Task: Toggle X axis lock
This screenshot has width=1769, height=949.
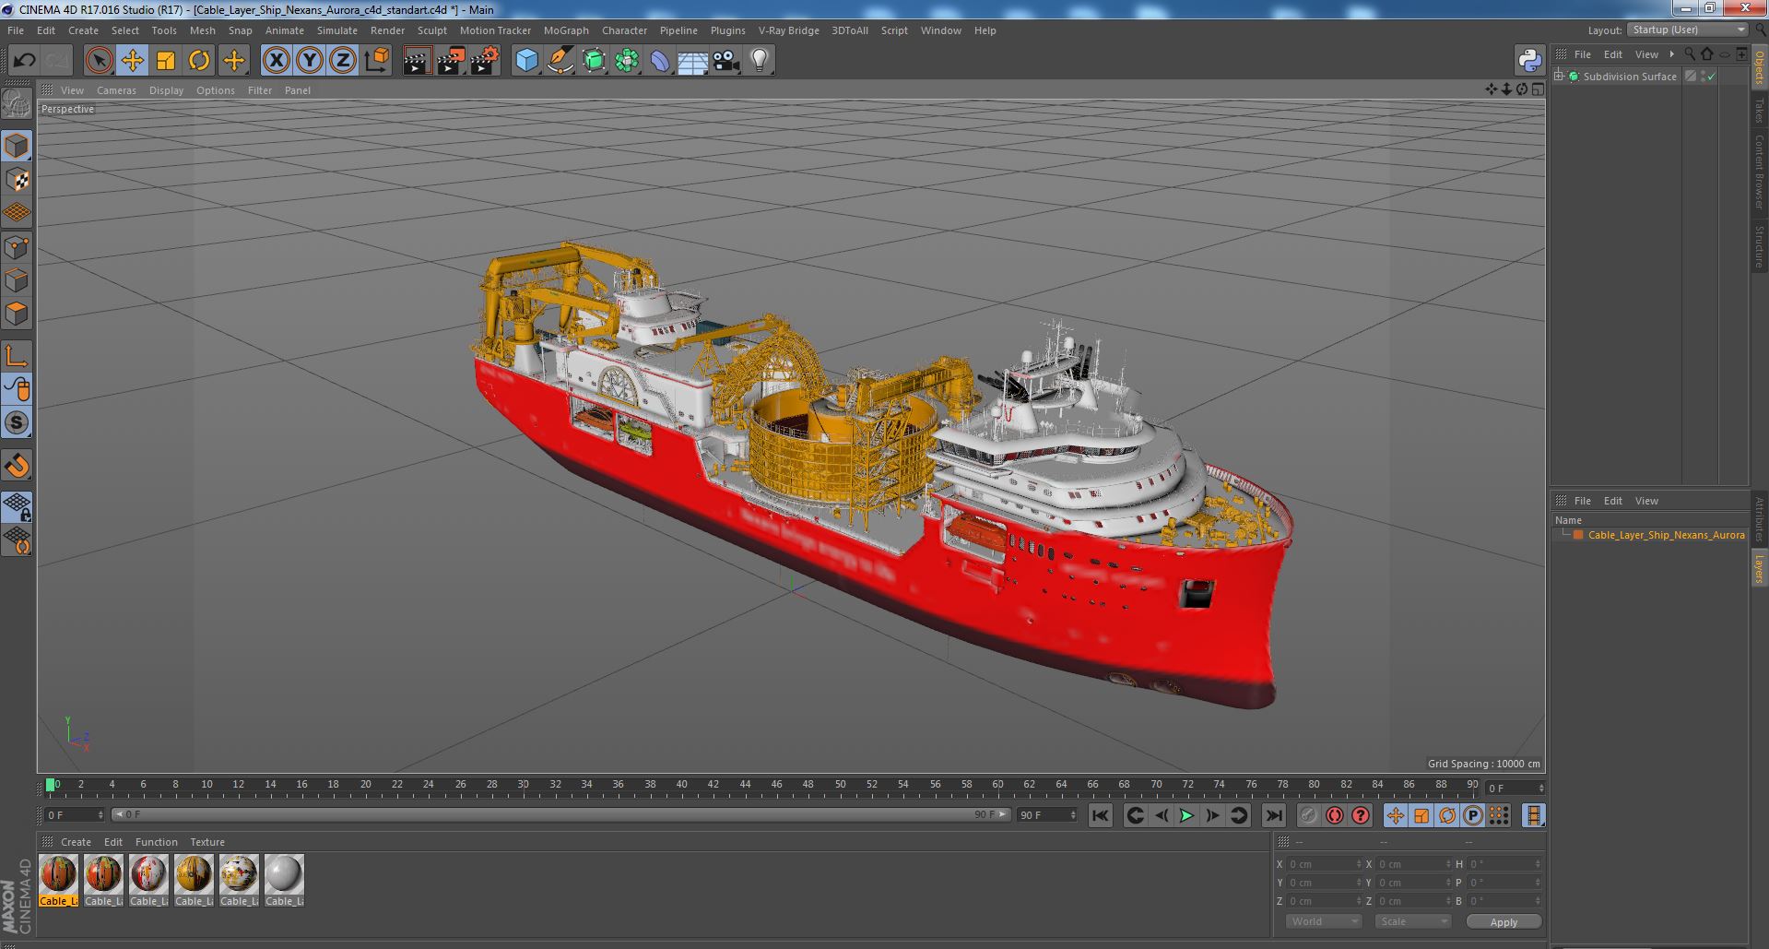Action: click(276, 61)
